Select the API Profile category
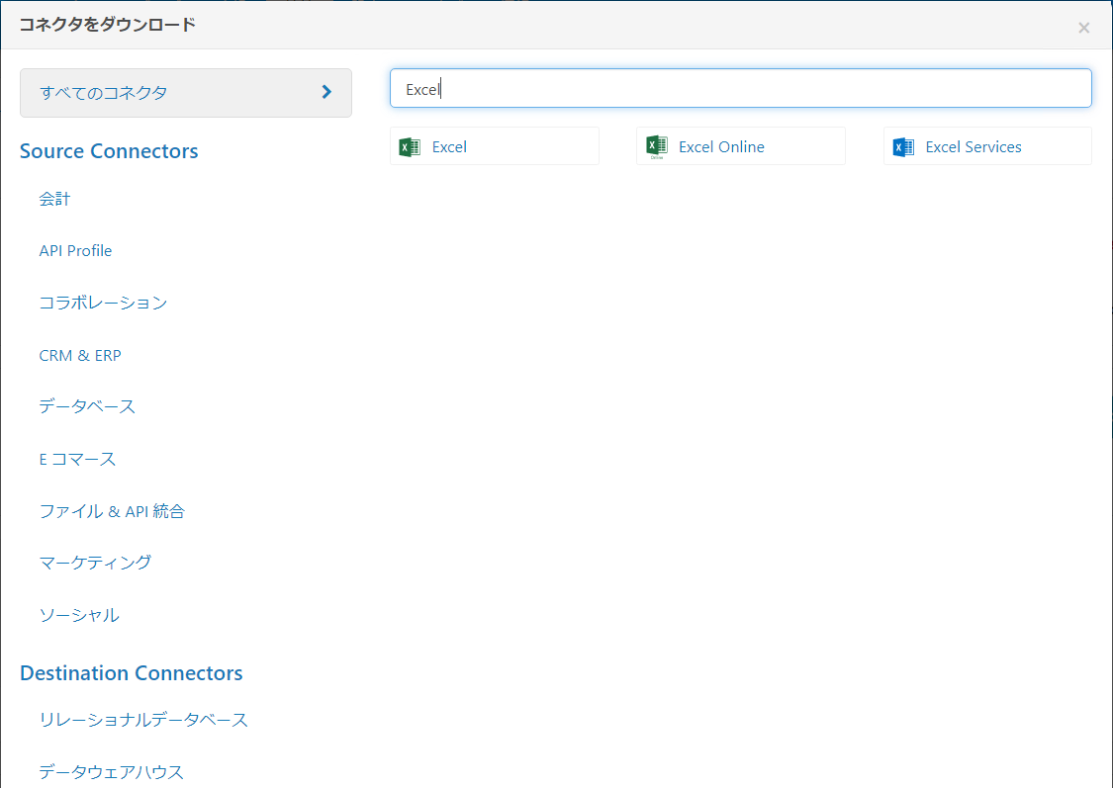Image resolution: width=1113 pixels, height=788 pixels. (x=75, y=250)
